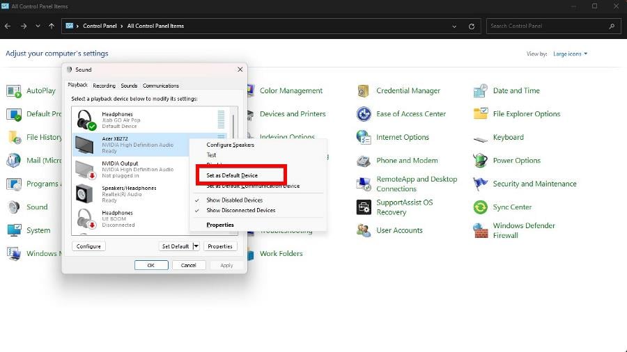Click the Sound speaker icon in Control Panel
627x352 pixels.
coord(14,207)
